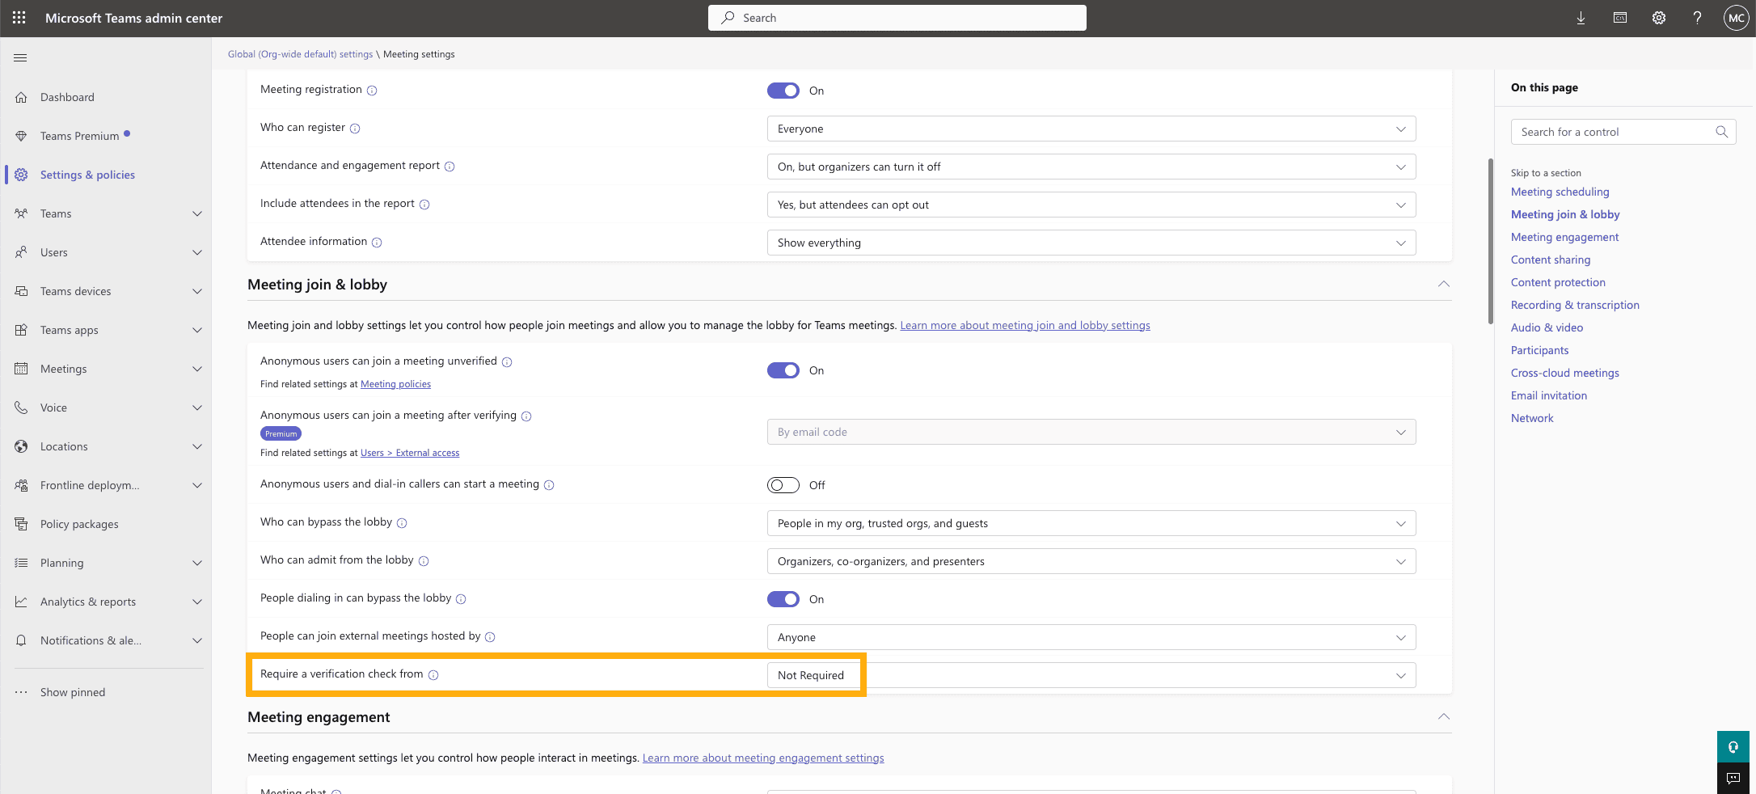Click info icon beside Attendance and engagement report
Image resolution: width=1756 pixels, height=794 pixels.
450,167
